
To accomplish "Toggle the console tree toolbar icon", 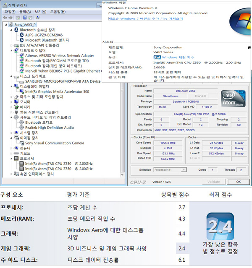I will click(18, 18).
